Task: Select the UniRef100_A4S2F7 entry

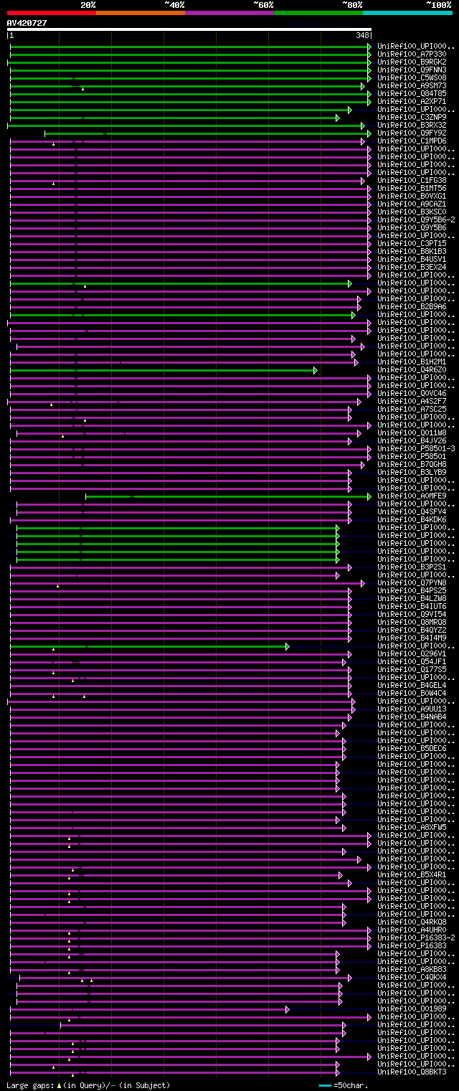Action: click(412, 401)
